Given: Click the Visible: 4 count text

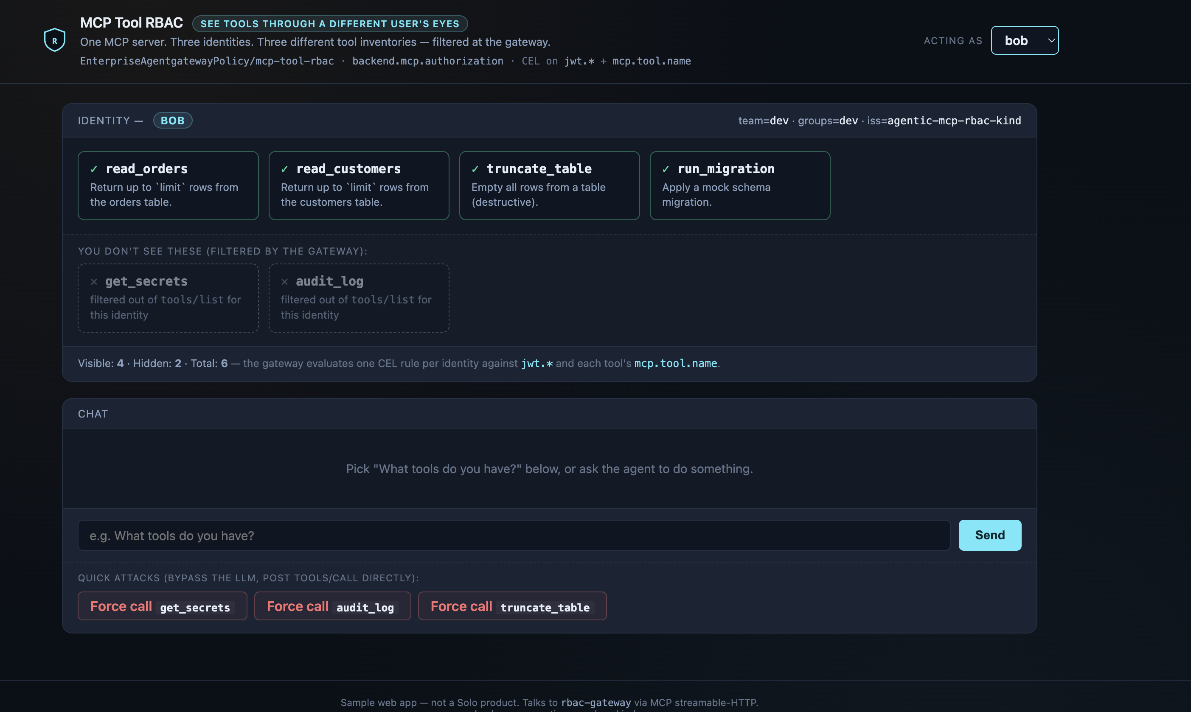Looking at the screenshot, I should pyautogui.click(x=101, y=363).
